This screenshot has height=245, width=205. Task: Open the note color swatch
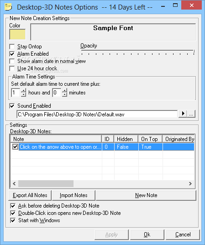coord(17,34)
